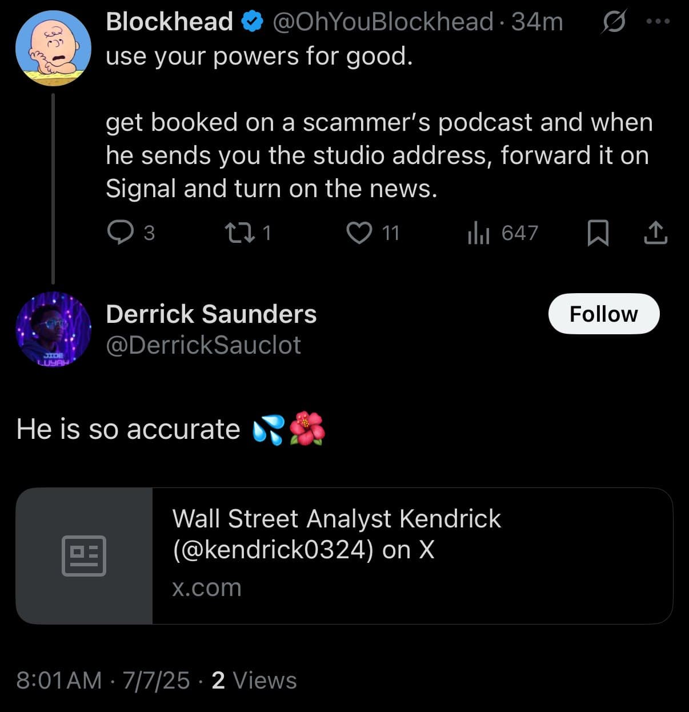Follow Derrick Saunders
This screenshot has height=712, width=689.
[603, 314]
